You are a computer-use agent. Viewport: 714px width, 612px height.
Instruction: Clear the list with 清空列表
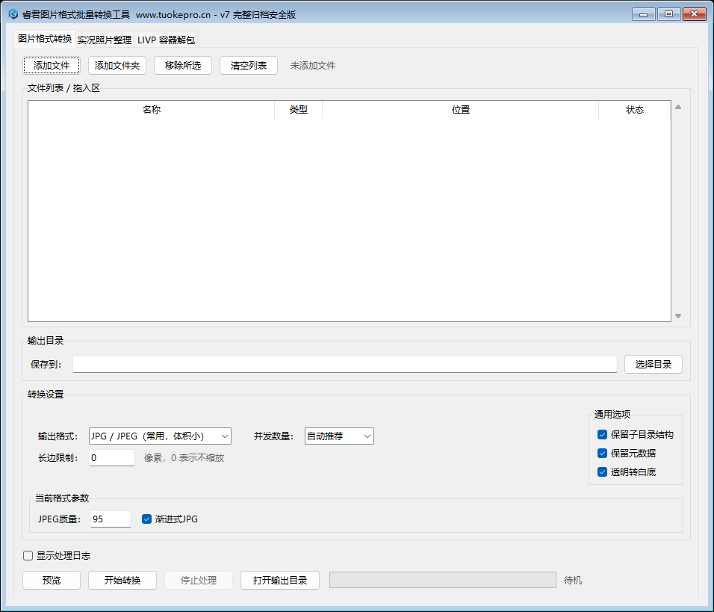coord(248,66)
